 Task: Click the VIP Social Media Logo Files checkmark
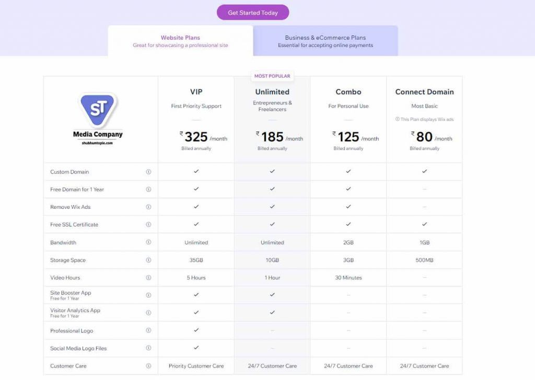(196, 348)
